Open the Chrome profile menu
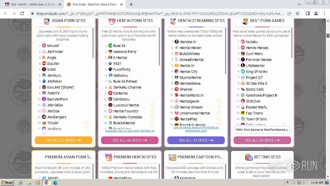Viewport: 330px width, 186px height. (316, 13)
